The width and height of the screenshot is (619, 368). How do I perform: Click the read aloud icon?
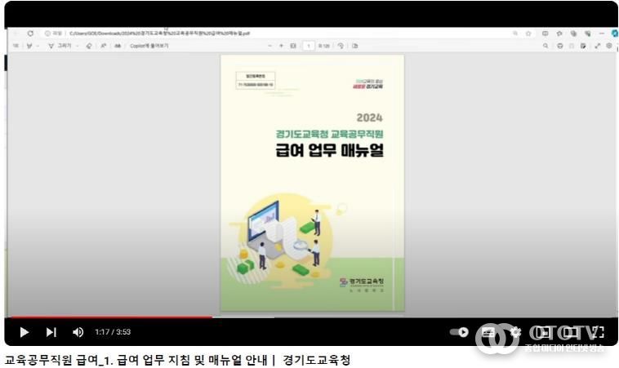(104, 46)
